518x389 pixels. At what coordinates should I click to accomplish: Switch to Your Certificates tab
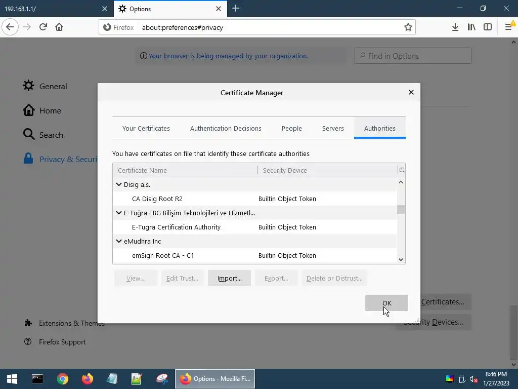tap(146, 128)
